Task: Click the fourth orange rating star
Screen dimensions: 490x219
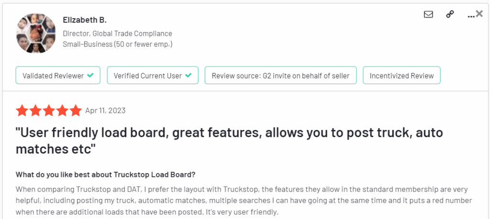Action: pos(62,111)
